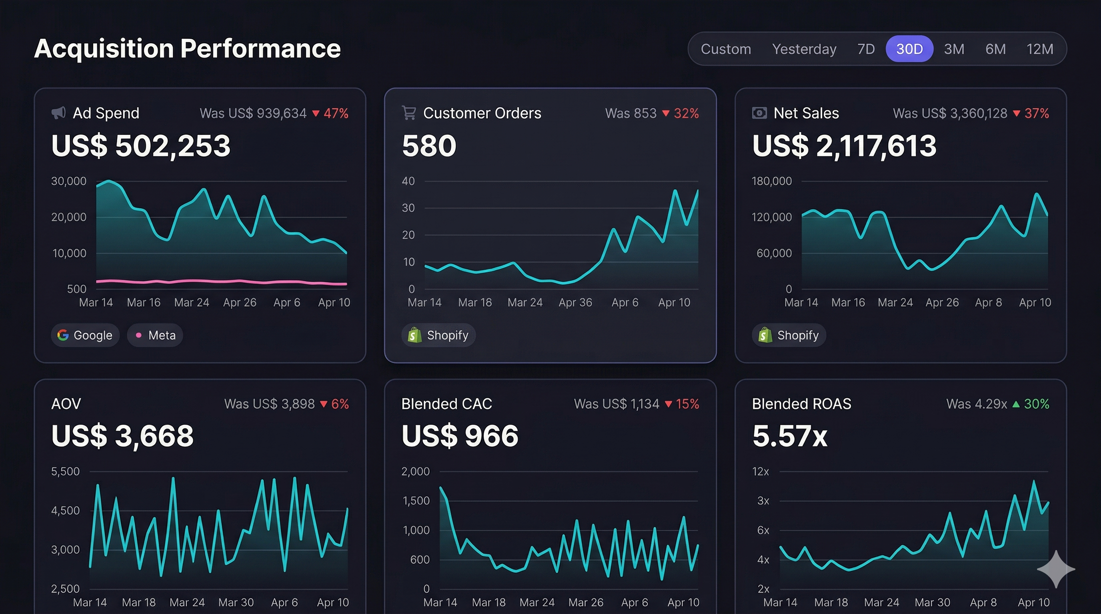Click the AOV card title
Viewport: 1101px width, 614px height.
(x=66, y=404)
